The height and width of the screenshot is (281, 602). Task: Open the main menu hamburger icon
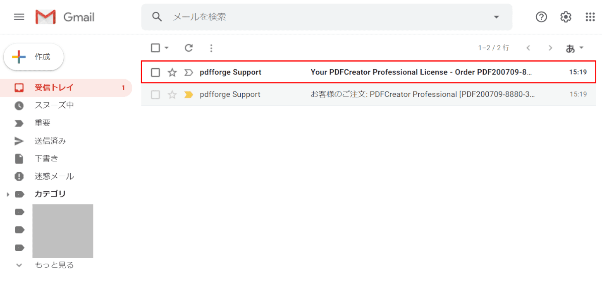[x=19, y=17]
